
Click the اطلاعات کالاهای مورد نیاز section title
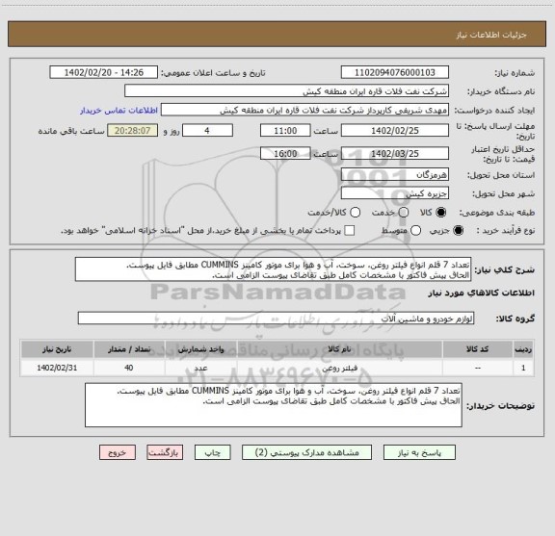pos(482,294)
